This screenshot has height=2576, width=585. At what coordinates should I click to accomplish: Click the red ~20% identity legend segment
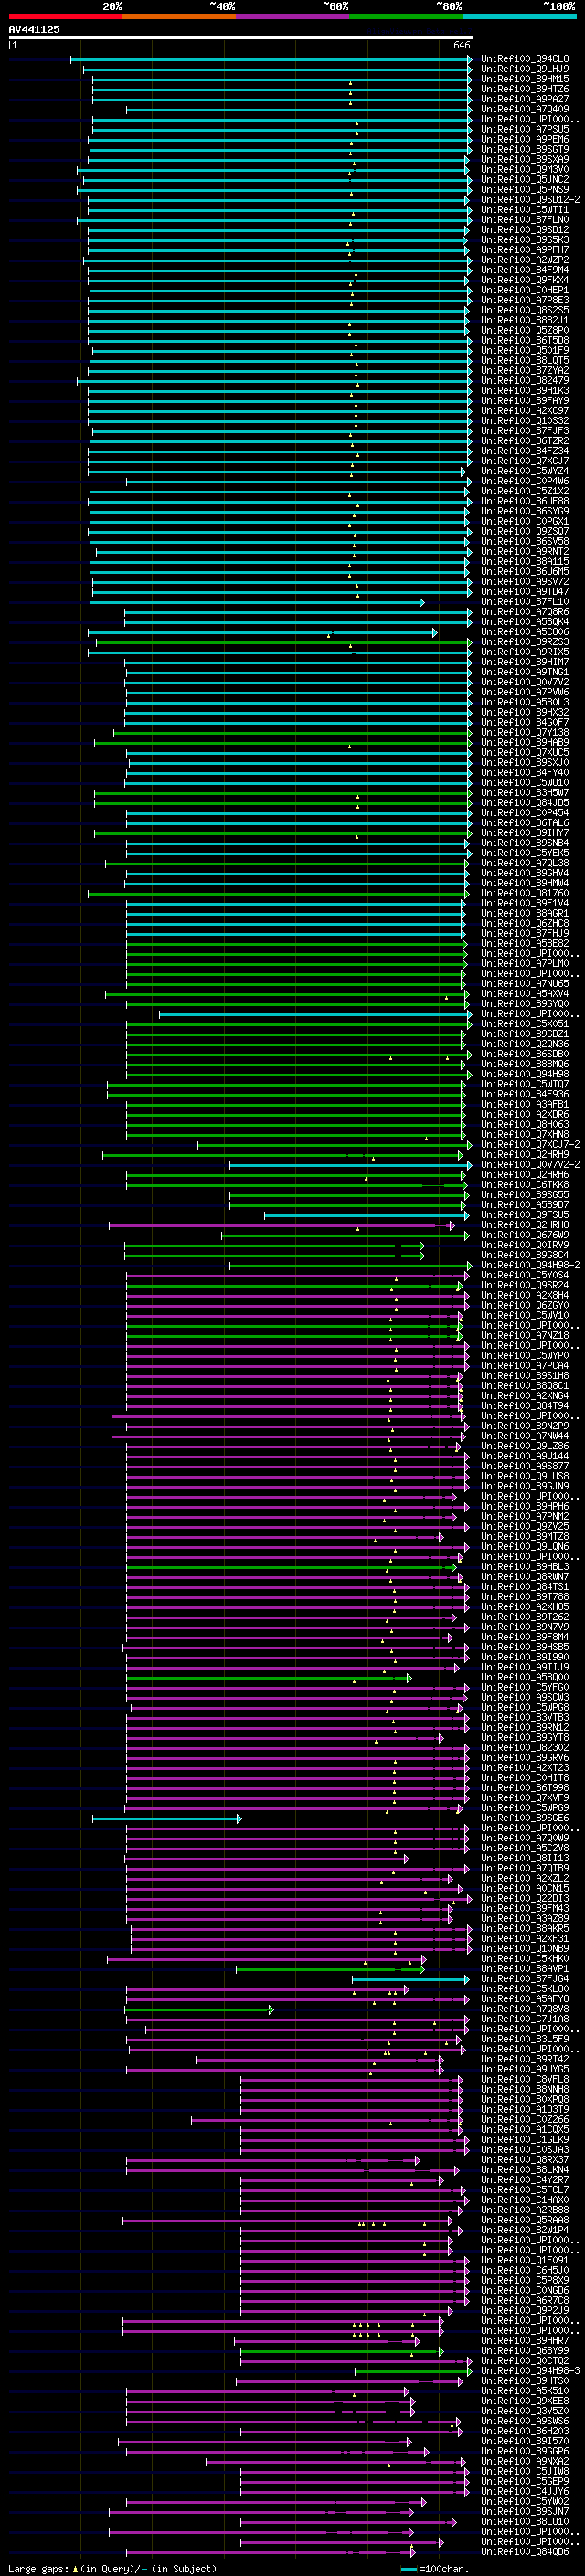point(65,16)
